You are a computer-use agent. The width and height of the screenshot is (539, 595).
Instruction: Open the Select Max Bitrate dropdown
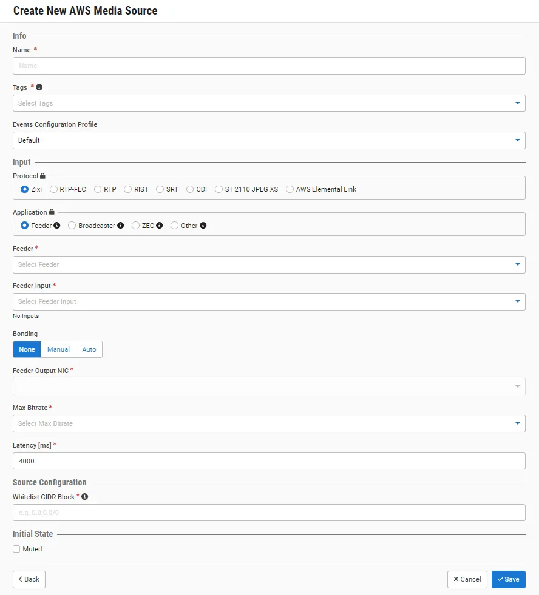coord(269,423)
